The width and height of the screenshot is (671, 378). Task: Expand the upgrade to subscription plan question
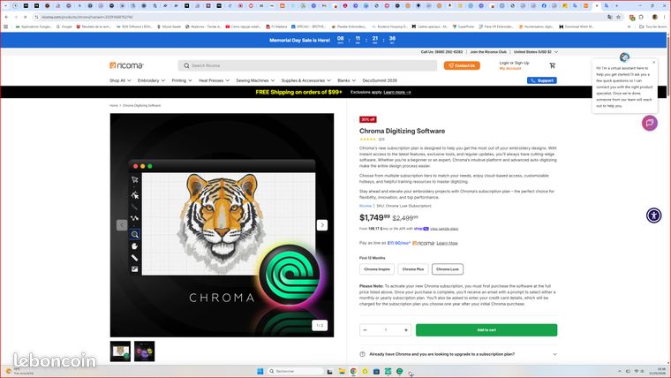(x=458, y=354)
